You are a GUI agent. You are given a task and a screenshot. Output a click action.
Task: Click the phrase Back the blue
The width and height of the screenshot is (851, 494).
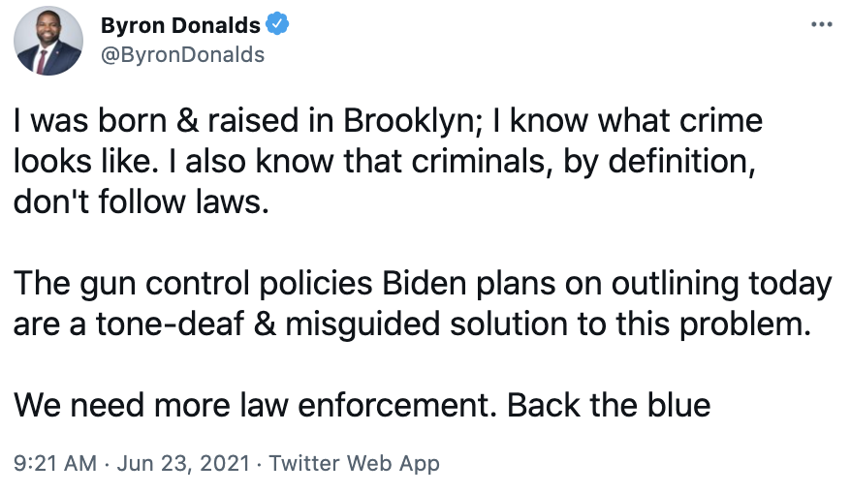click(609, 405)
